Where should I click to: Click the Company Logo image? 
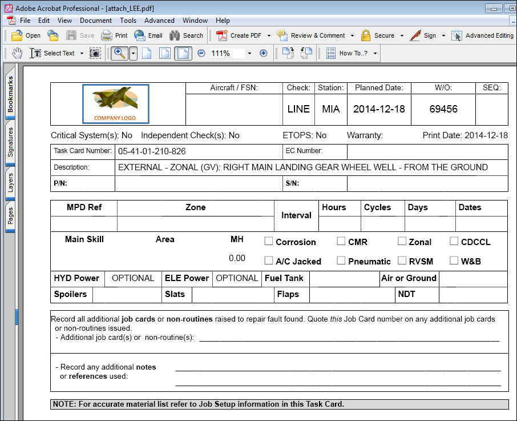115,104
